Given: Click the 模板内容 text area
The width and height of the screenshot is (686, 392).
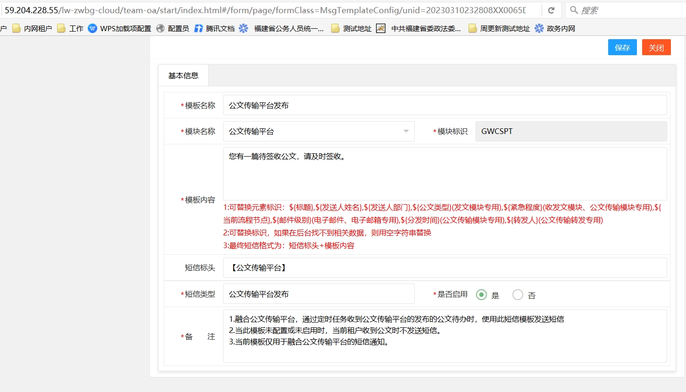Looking at the screenshot, I should tap(445, 174).
